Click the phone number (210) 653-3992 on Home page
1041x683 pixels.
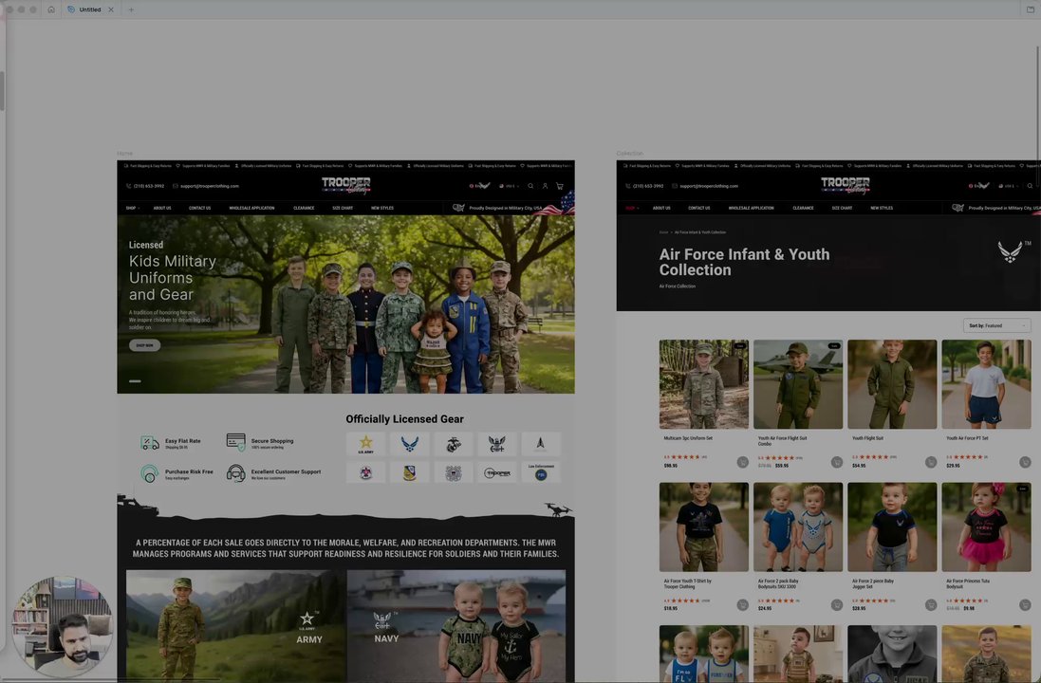click(145, 186)
